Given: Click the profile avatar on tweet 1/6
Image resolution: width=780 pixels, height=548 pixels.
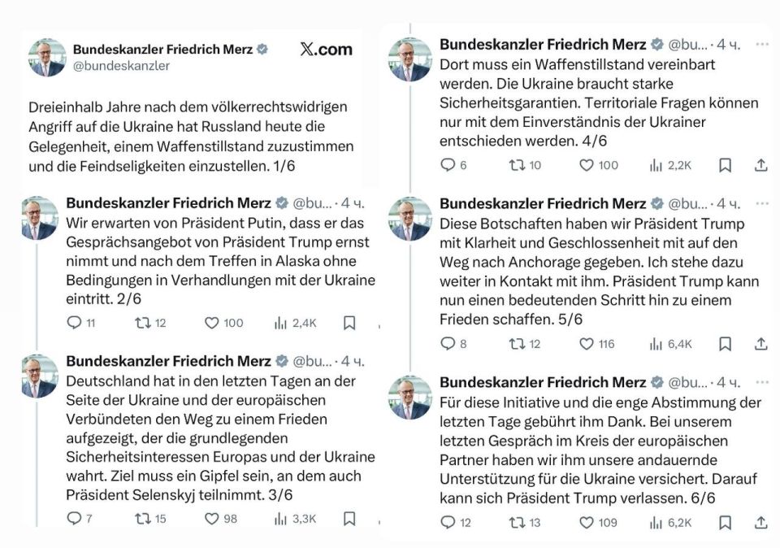Looking at the screenshot, I should pos(46,57).
